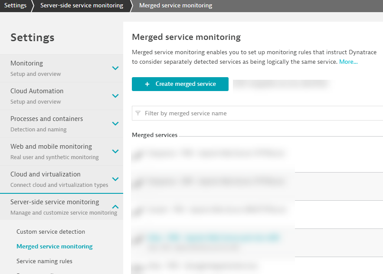
Task: Click Server-side service monitoring breadcrumb
Action: click(82, 6)
